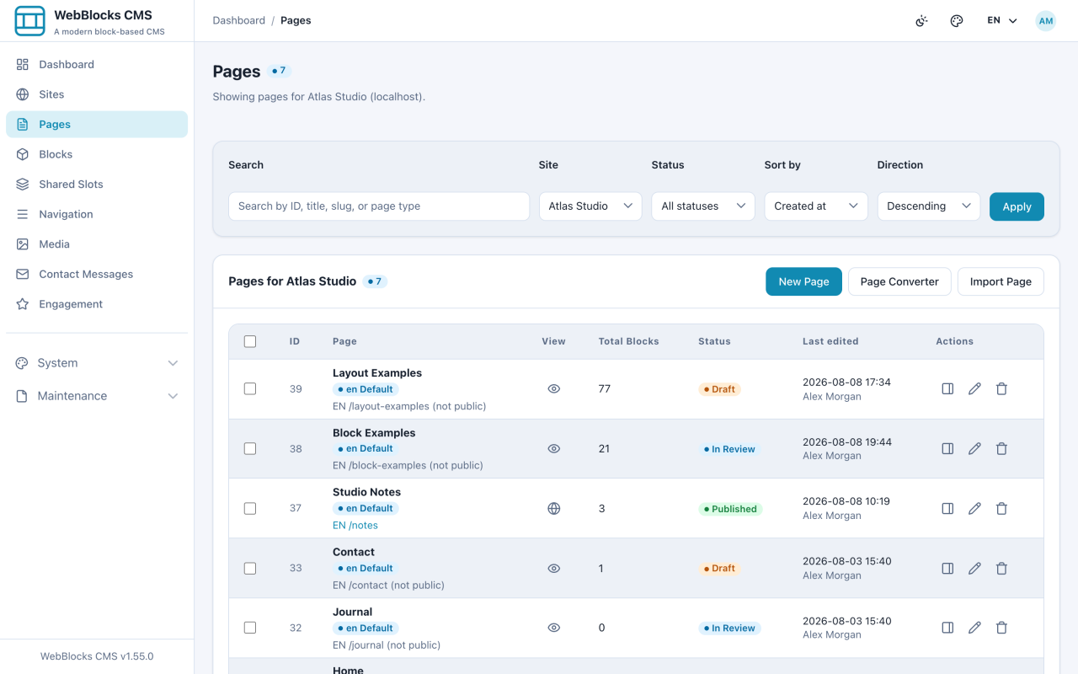Screen dimensions: 1078x674
Task: Open Engagement in the sidebar
Action: (x=97, y=304)
